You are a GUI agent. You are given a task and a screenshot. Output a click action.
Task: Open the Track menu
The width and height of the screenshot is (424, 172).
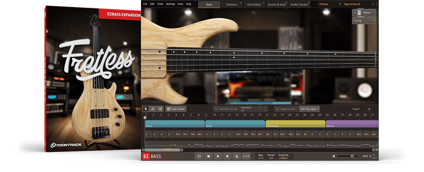point(160,4)
